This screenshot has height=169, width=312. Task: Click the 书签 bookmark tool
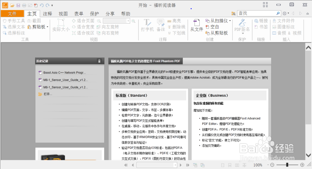coord(261,27)
